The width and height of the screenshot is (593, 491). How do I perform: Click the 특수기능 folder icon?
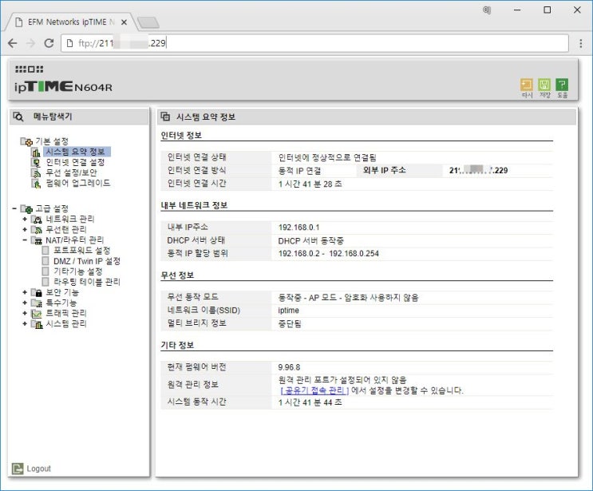click(x=37, y=303)
